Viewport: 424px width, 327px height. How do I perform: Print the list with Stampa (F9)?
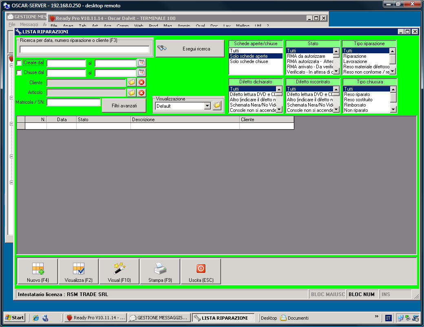tap(160, 271)
